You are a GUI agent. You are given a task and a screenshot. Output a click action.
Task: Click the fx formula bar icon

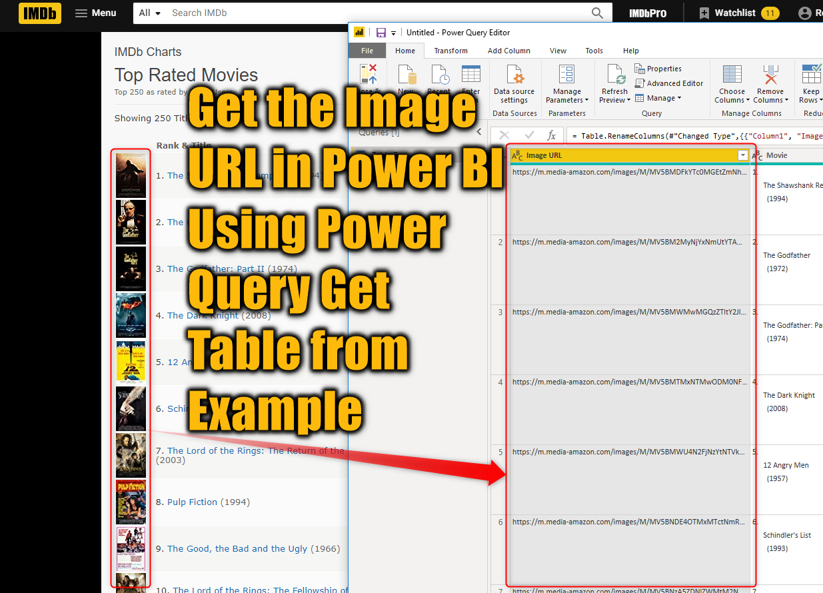[x=551, y=135]
